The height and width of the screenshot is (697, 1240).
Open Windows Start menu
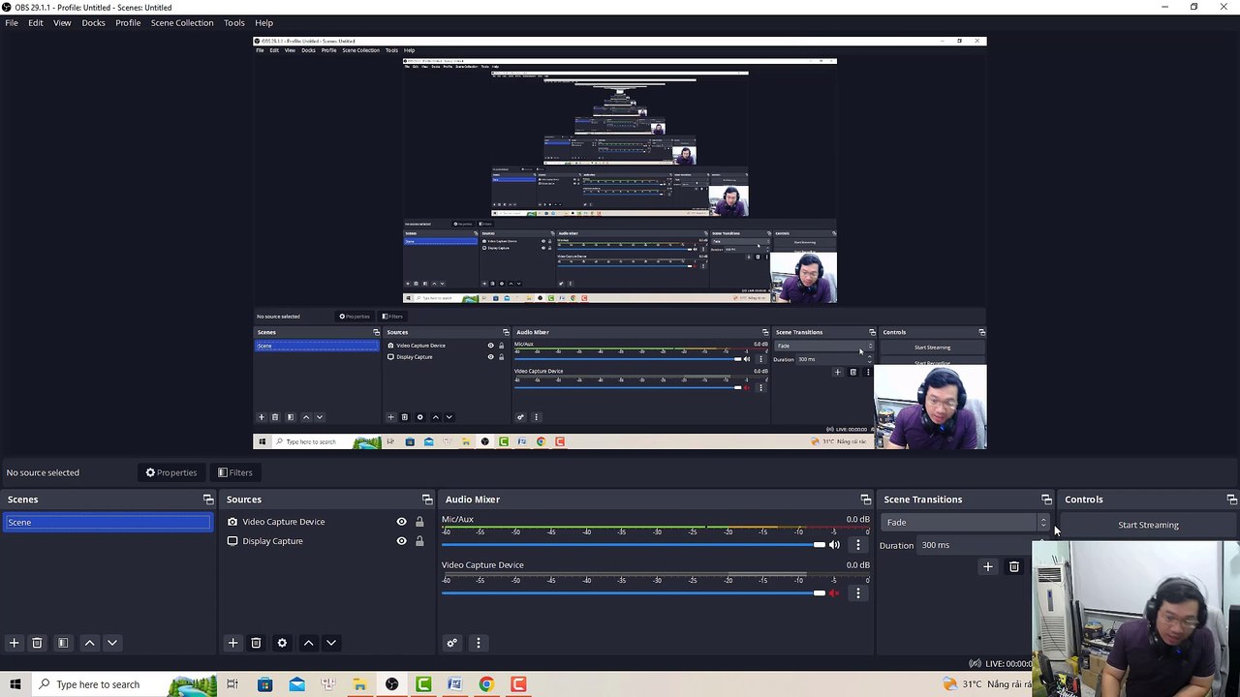click(x=15, y=684)
